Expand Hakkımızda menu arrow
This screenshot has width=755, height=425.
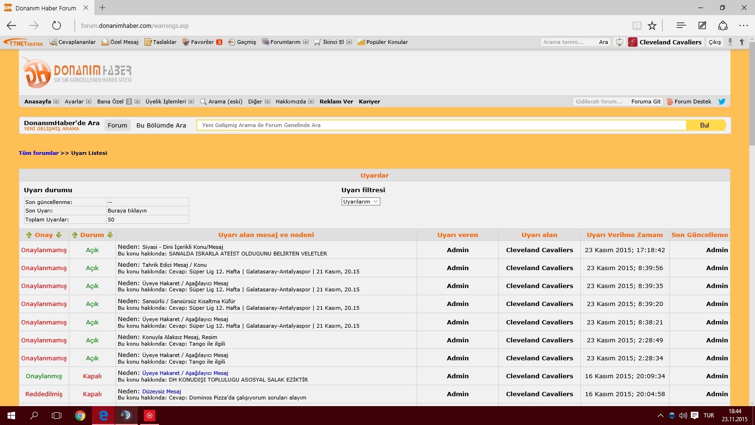click(x=311, y=102)
